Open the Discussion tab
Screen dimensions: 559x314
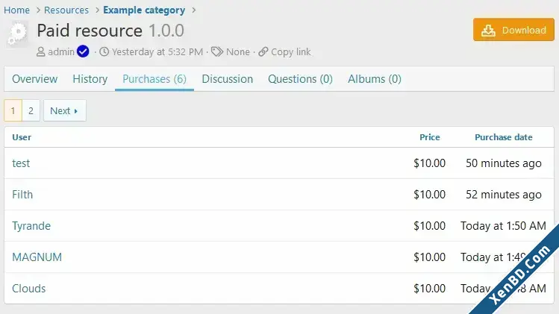coord(228,79)
